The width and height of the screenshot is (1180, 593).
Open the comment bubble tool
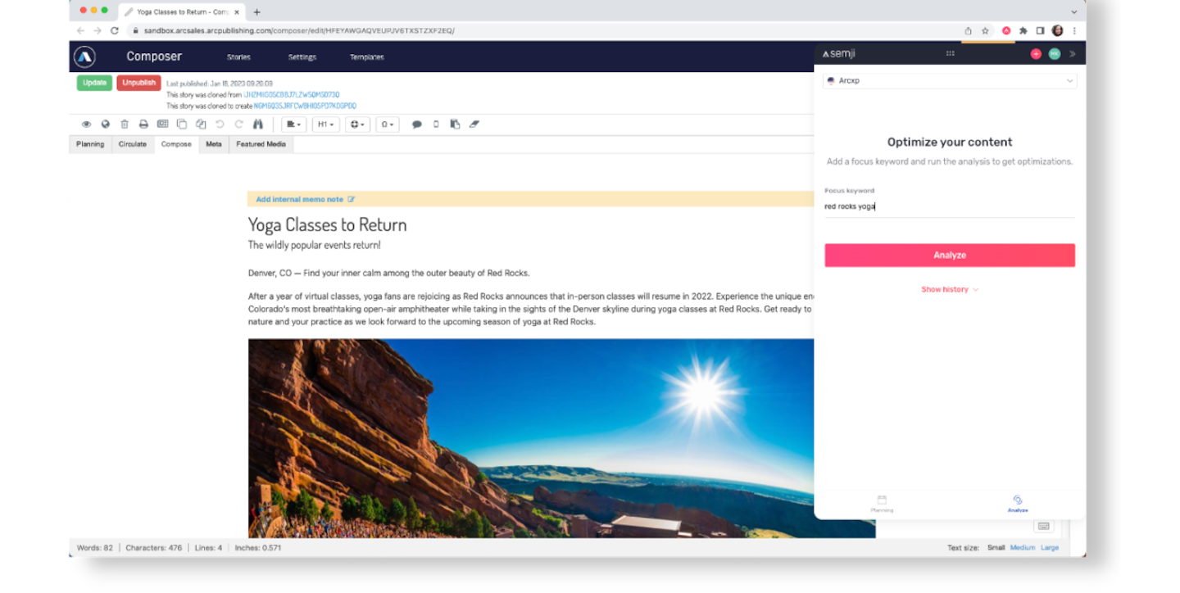pyautogui.click(x=417, y=124)
